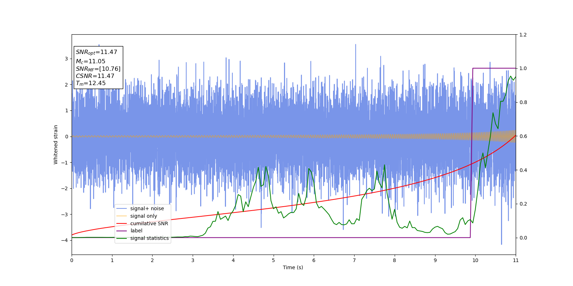The height and width of the screenshot is (286, 573).
Task: Click the x-axis tick label 5
Action: (x=274, y=260)
